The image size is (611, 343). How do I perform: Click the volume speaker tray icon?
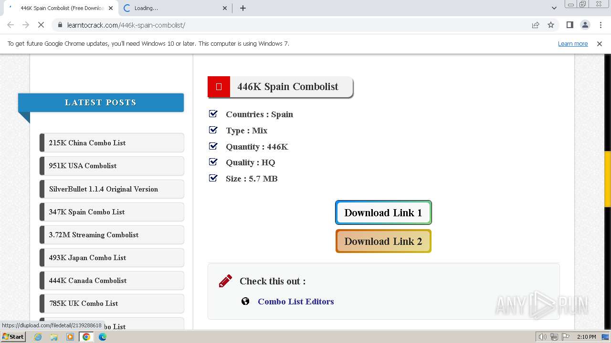(543, 337)
